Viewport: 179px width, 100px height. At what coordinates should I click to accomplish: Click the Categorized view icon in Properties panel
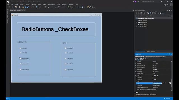point(136,59)
